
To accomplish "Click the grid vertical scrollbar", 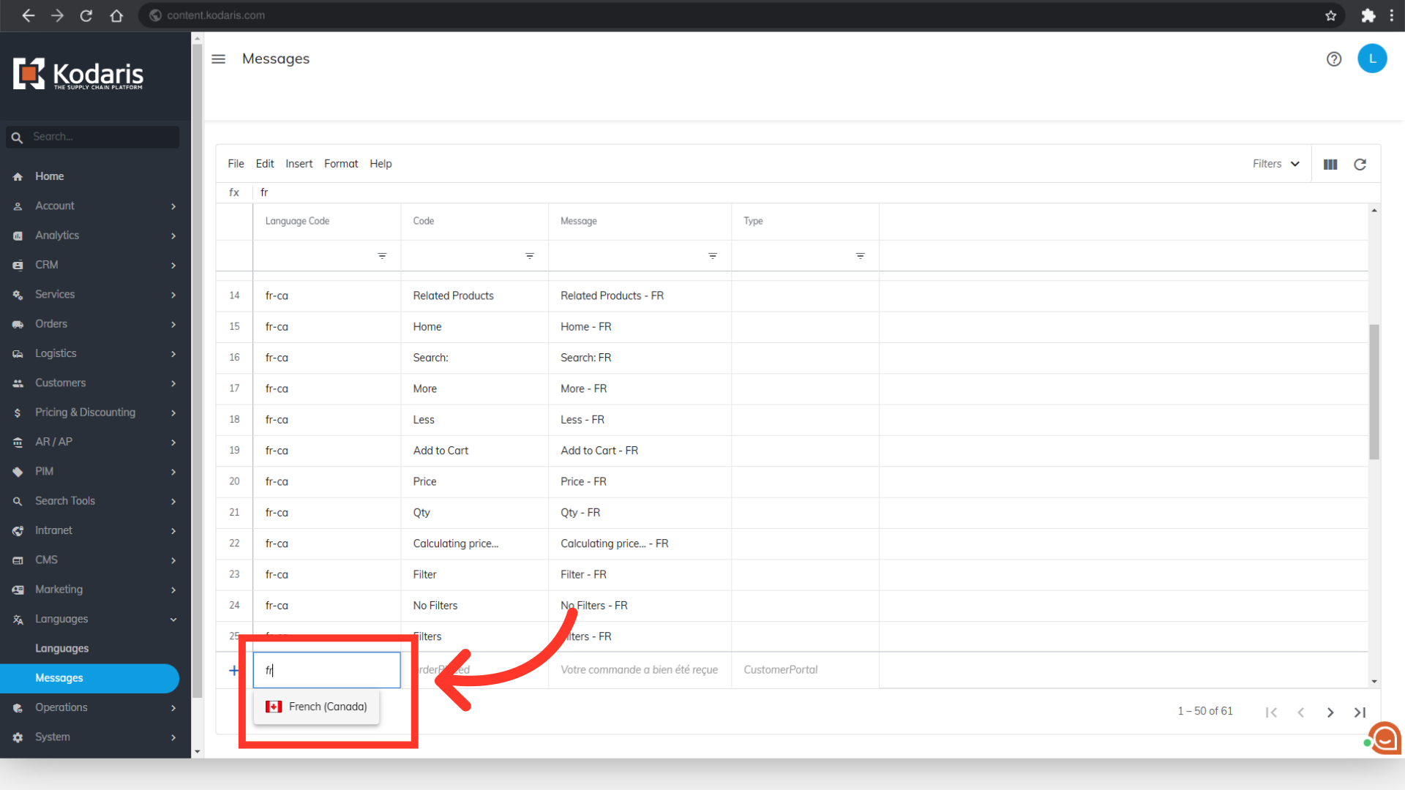I will pos(1374,391).
